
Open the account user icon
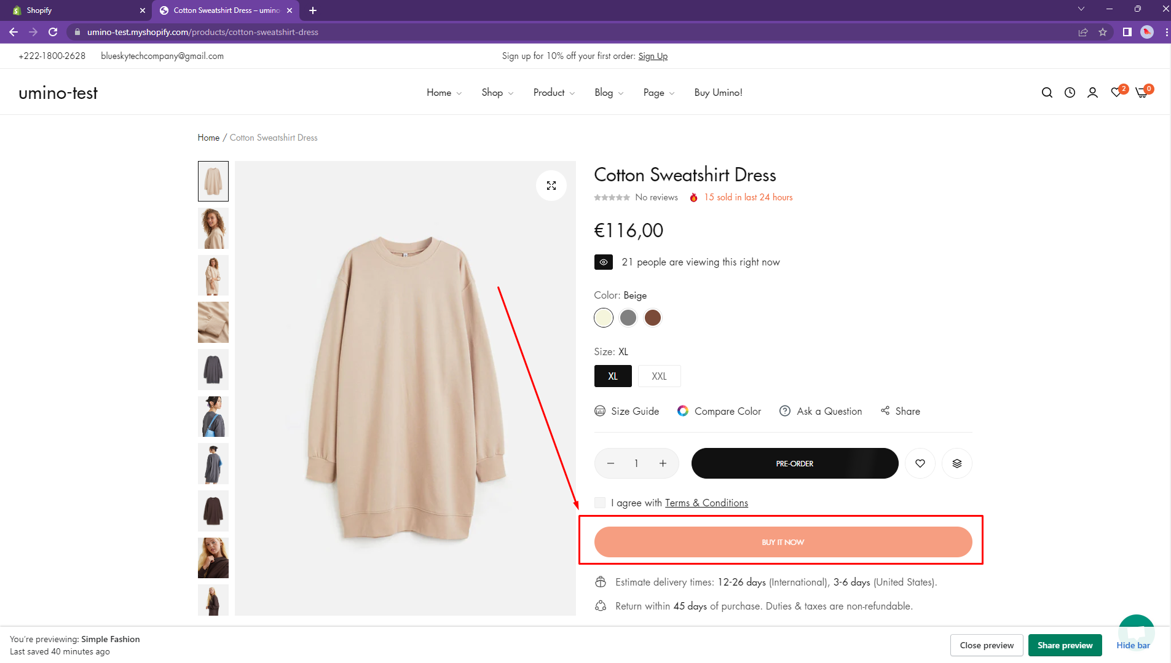tap(1092, 93)
